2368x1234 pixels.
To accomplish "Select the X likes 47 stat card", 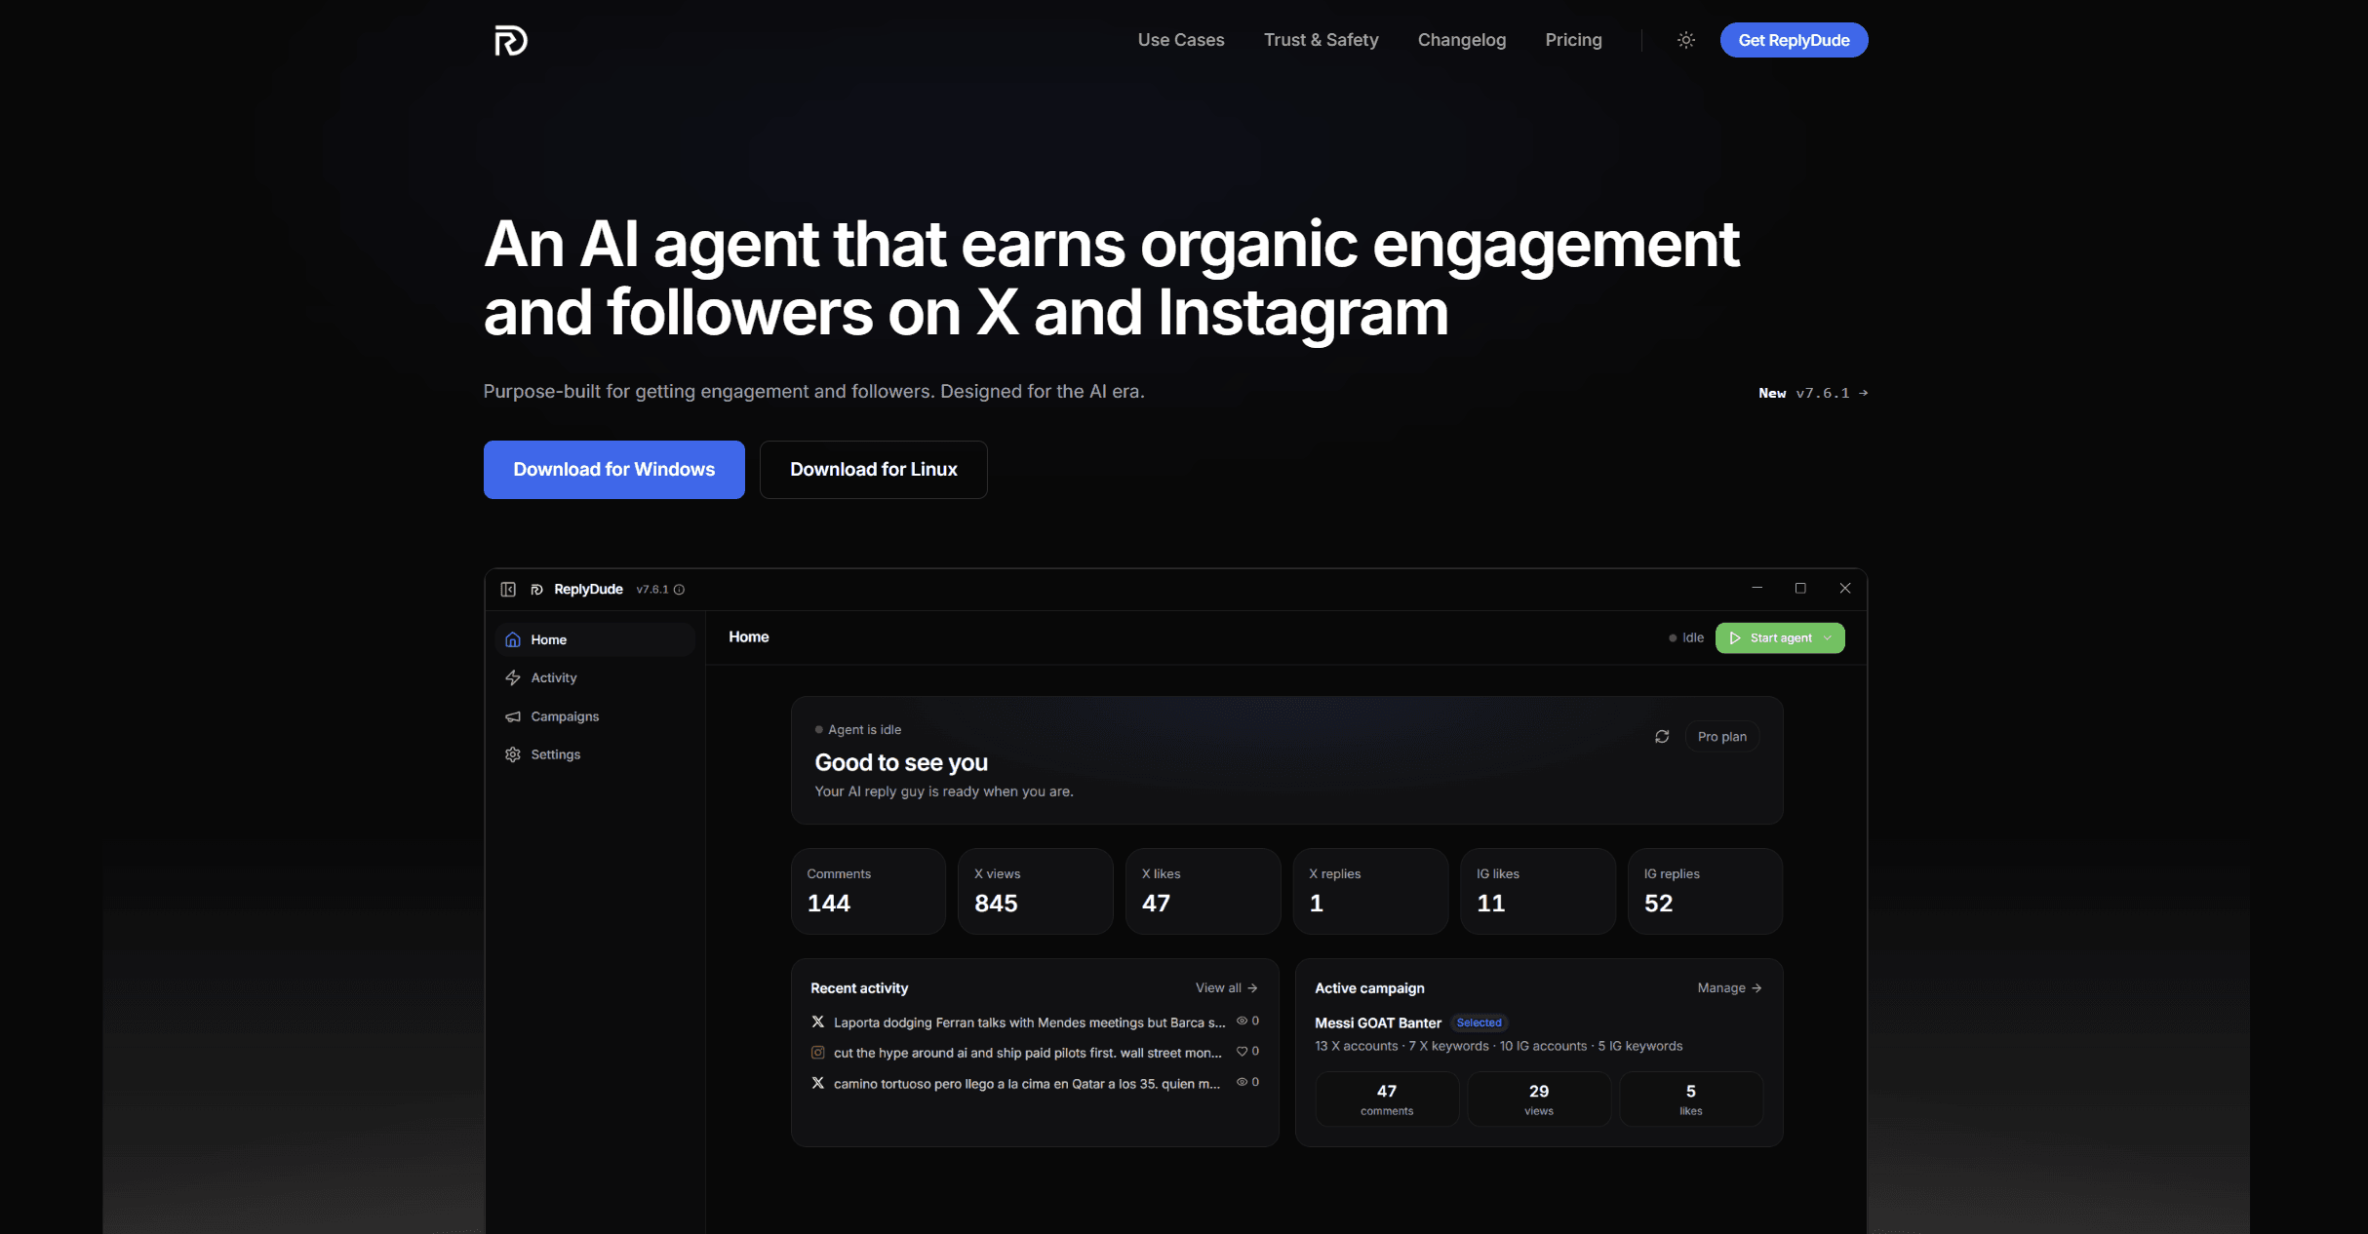I will point(1203,891).
